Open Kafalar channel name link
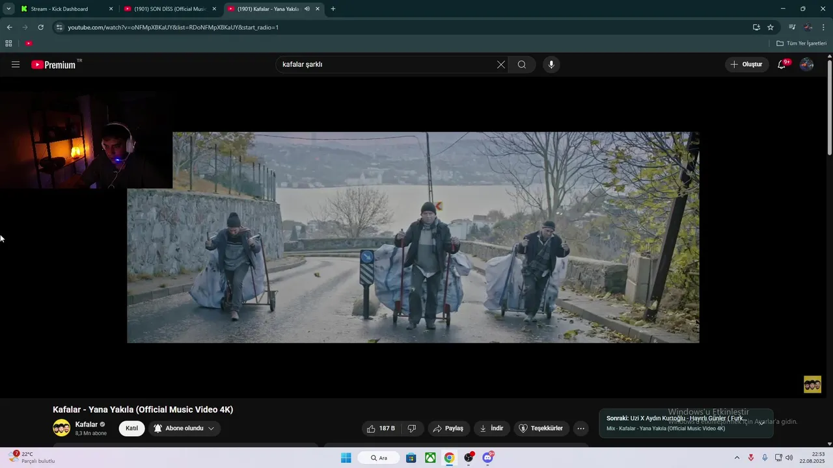 click(86, 424)
